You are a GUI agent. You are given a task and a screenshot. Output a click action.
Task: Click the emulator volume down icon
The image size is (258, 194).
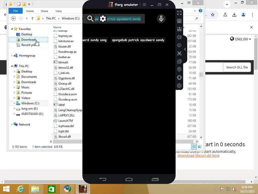tap(179, 45)
